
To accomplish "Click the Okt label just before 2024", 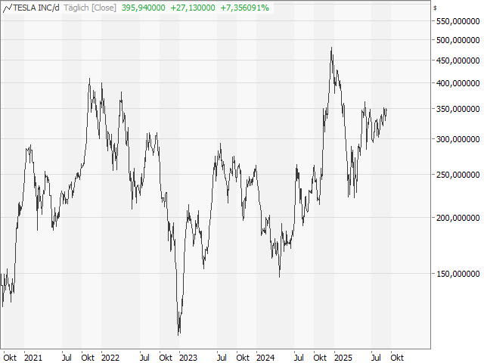I will click(243, 358).
